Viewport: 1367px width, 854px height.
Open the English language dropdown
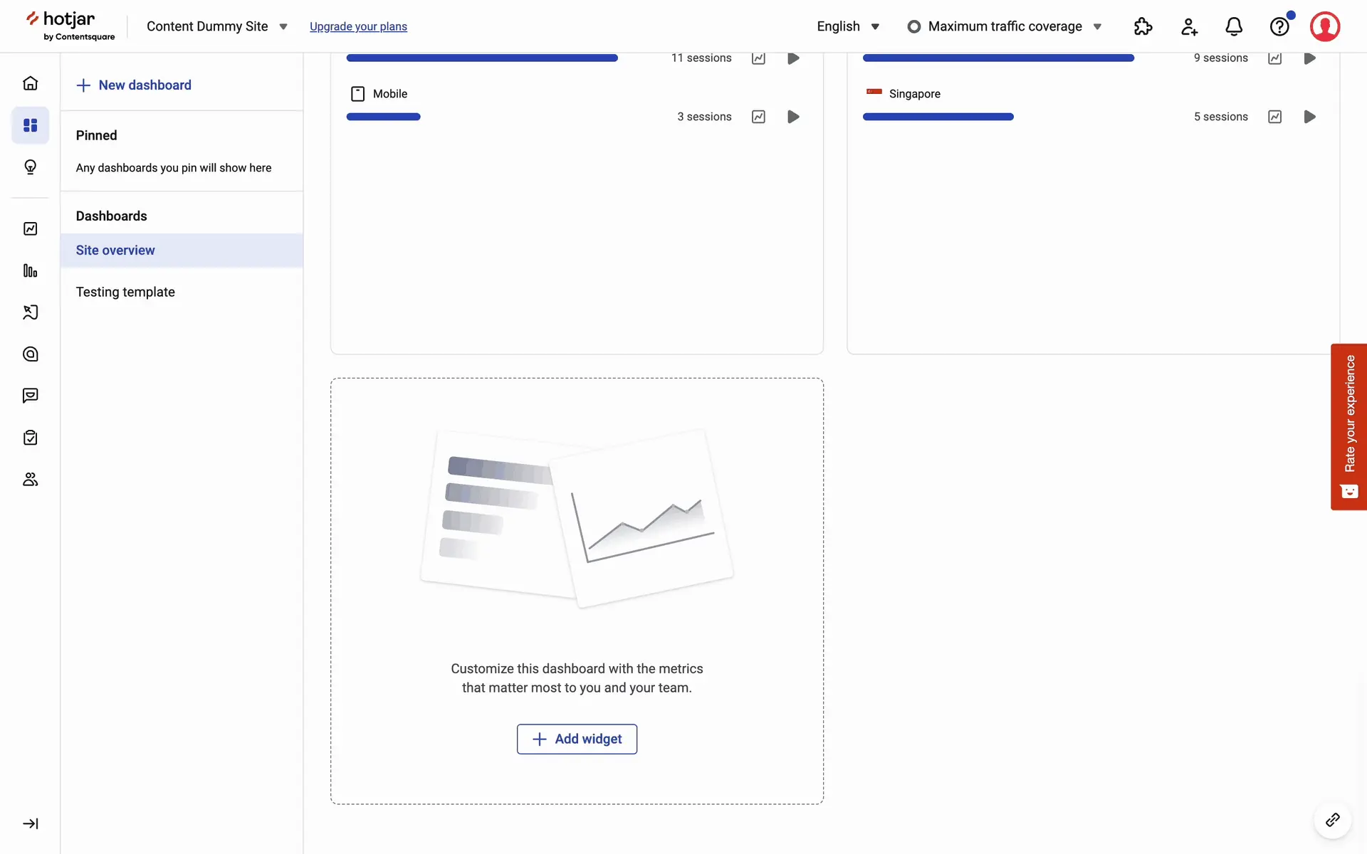(x=848, y=26)
